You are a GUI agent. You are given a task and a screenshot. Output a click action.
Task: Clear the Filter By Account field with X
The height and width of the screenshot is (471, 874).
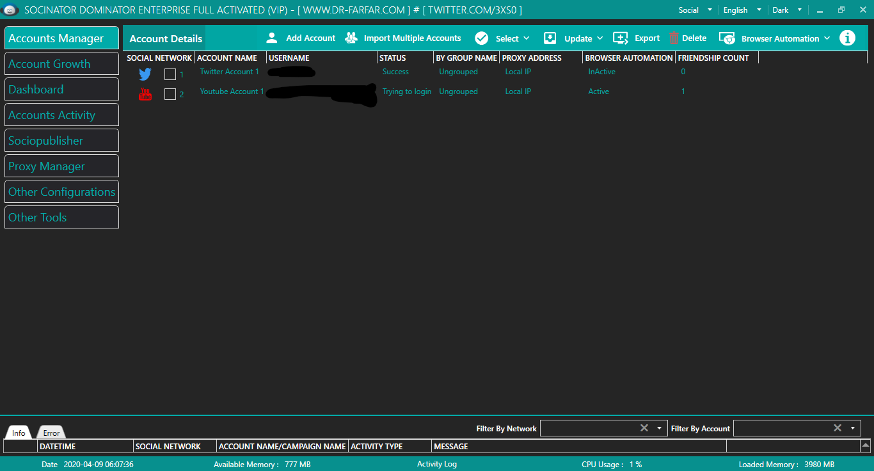[838, 428]
